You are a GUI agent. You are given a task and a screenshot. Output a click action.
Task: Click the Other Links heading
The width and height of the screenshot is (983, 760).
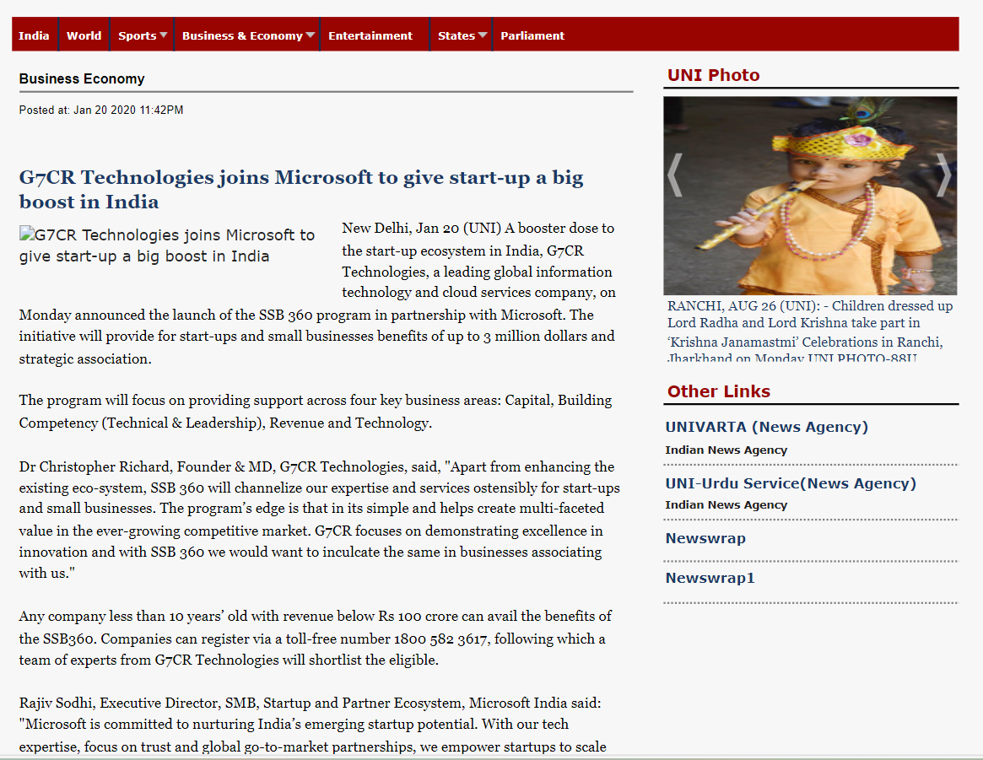tap(718, 391)
